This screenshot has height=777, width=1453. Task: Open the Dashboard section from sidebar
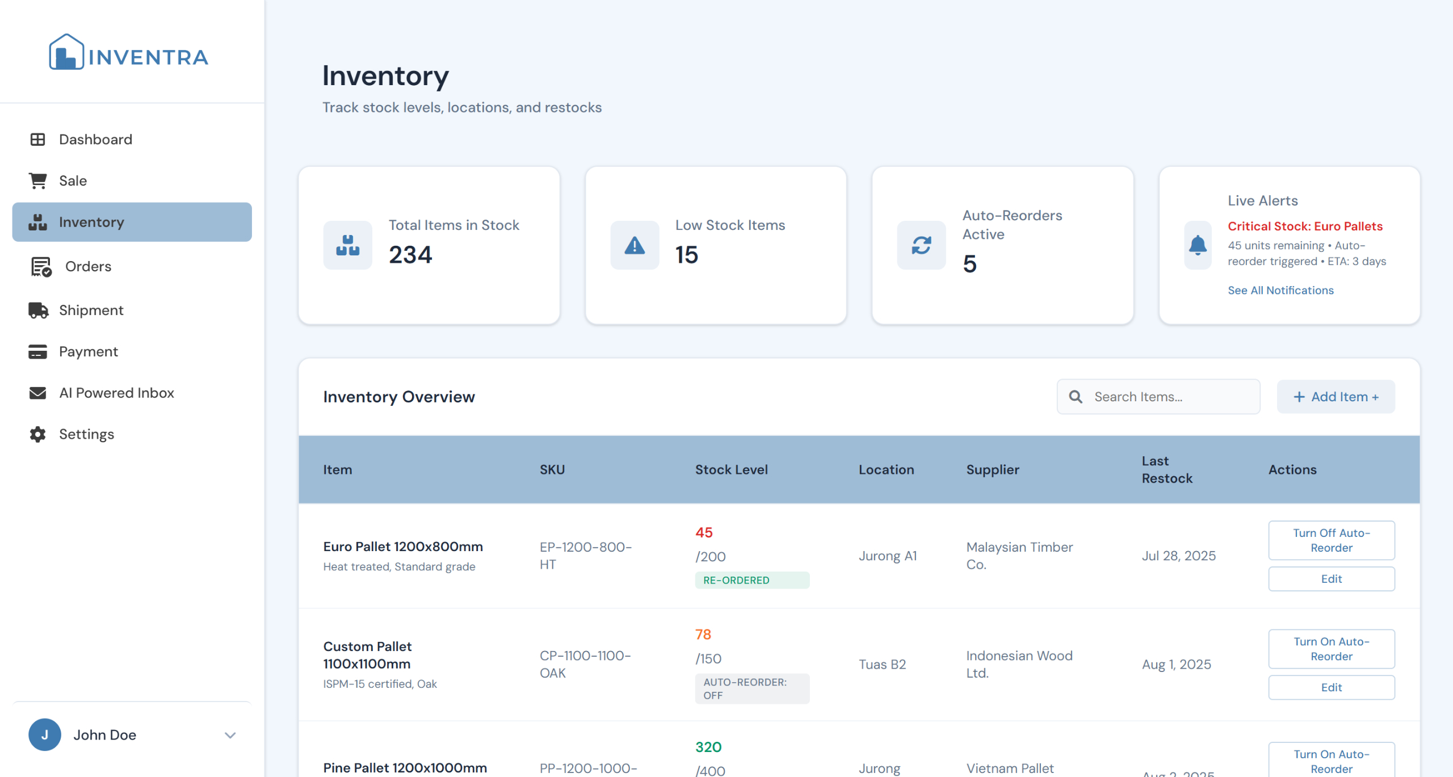pyautogui.click(x=95, y=139)
